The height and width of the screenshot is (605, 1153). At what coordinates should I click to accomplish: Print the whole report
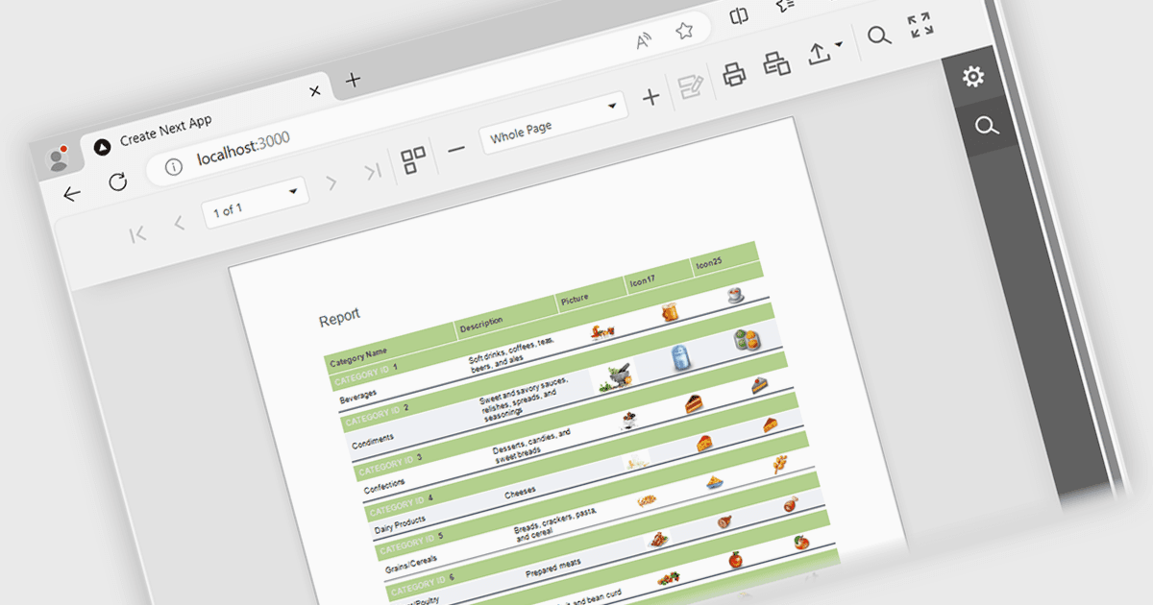tap(735, 74)
